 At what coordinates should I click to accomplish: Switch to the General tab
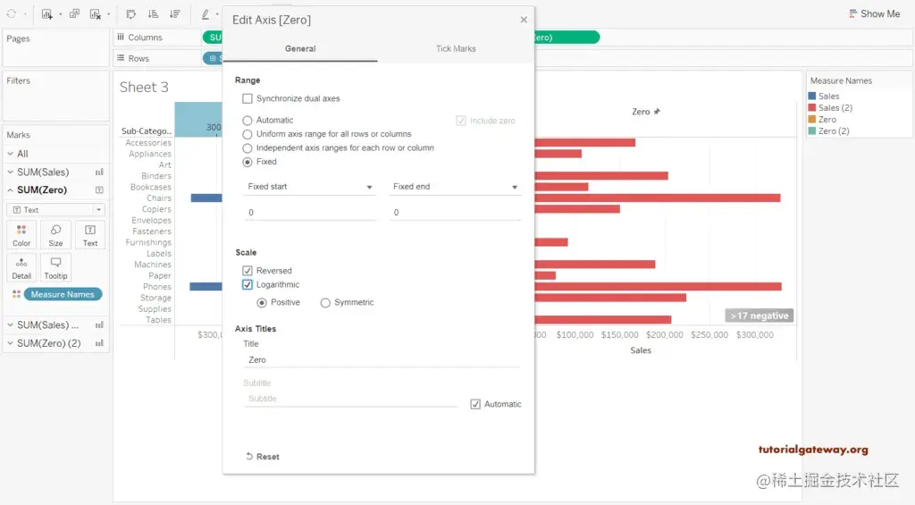coord(300,48)
